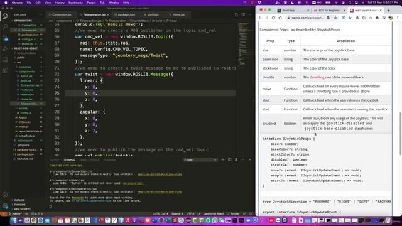Open Chrome extensions puzzle icon
Image resolution: width=402 pixels, height=226 pixels.
point(377,18)
